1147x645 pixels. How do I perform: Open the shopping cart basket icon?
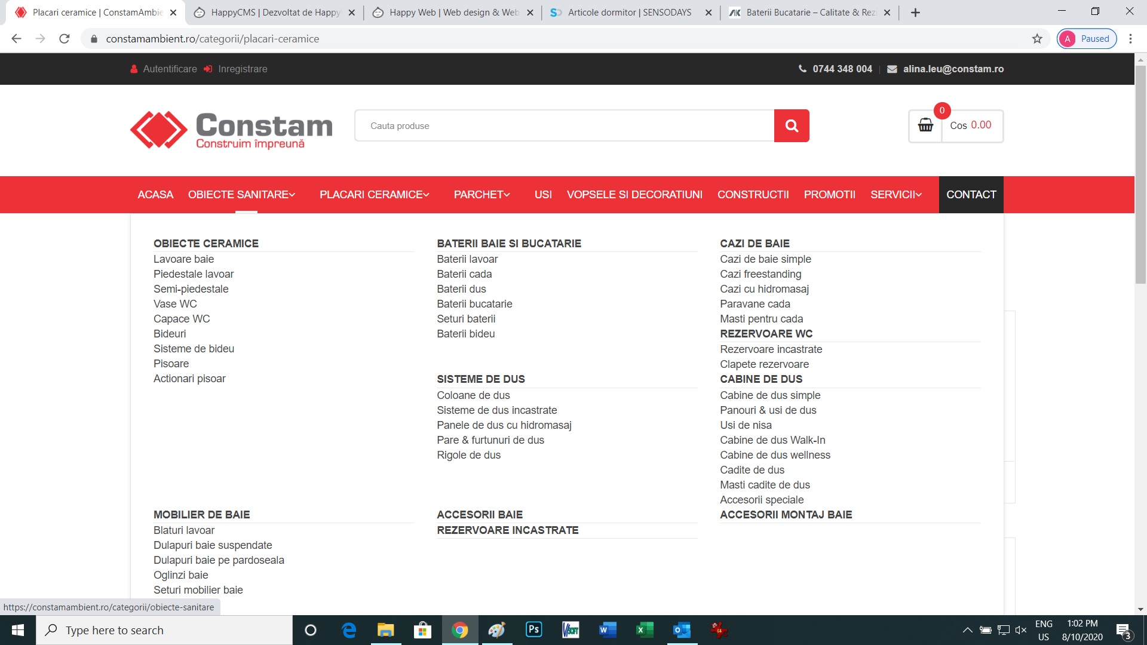tap(925, 125)
